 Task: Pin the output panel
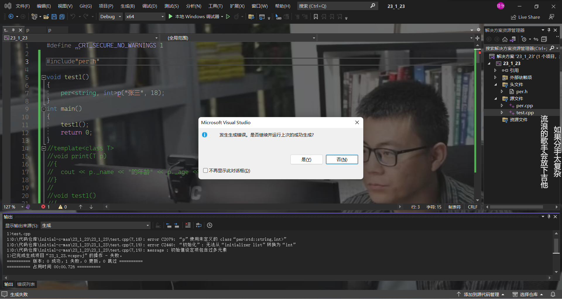tap(549, 217)
